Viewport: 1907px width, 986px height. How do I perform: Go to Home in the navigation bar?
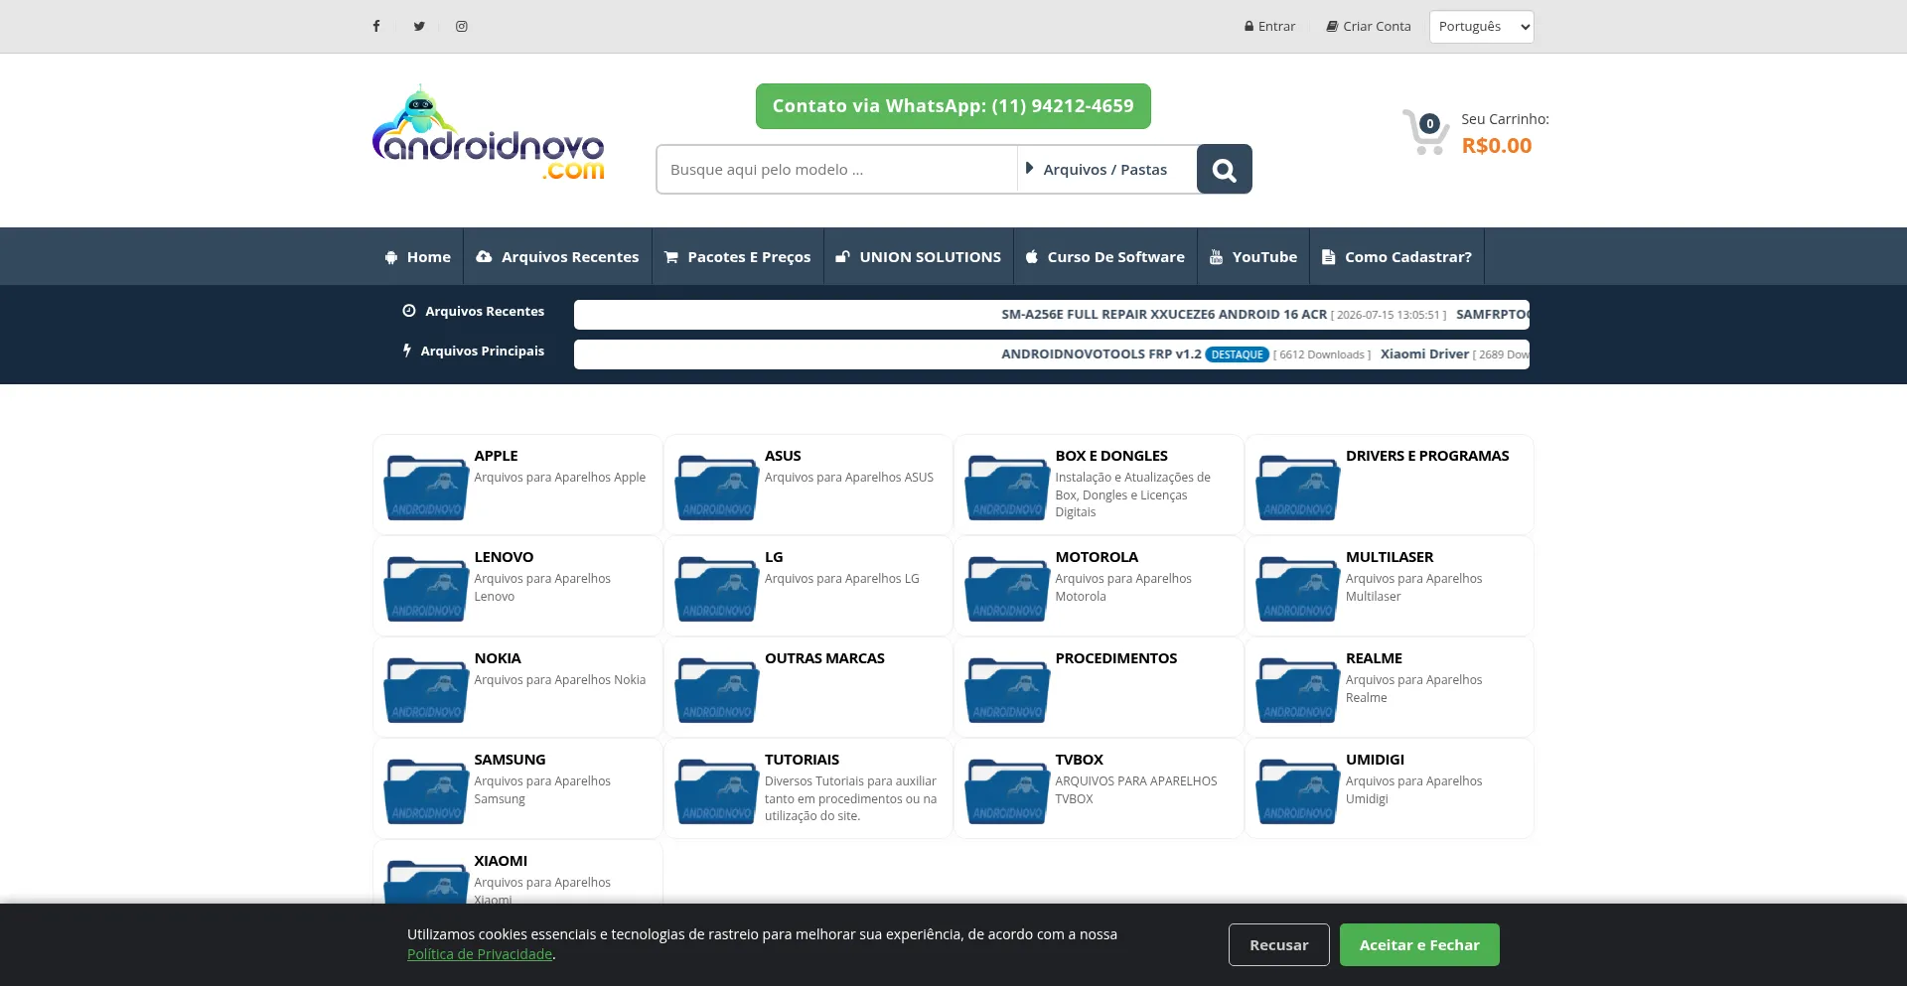[418, 257]
